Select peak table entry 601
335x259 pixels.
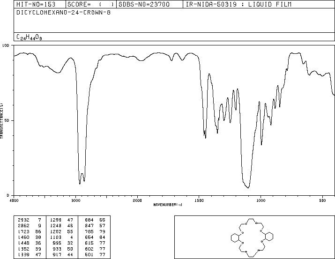pyautogui.click(x=89, y=254)
